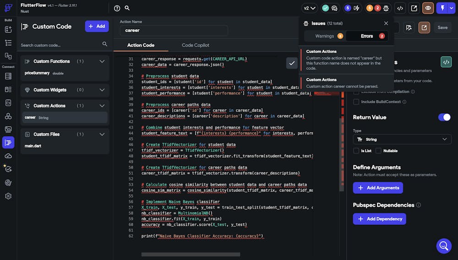458x260 pixels.
Task: Click the Add Arguments button
Action: tap(378, 188)
